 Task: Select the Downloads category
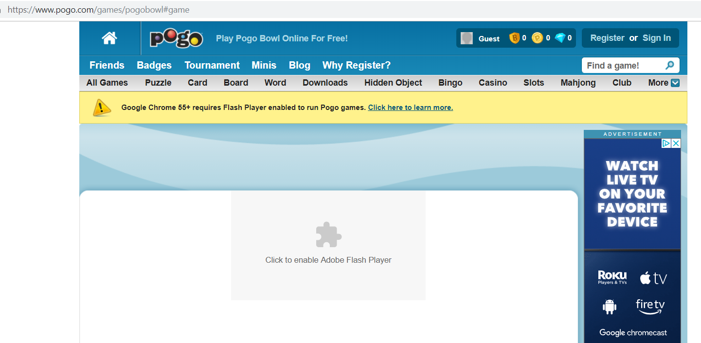[x=325, y=83]
